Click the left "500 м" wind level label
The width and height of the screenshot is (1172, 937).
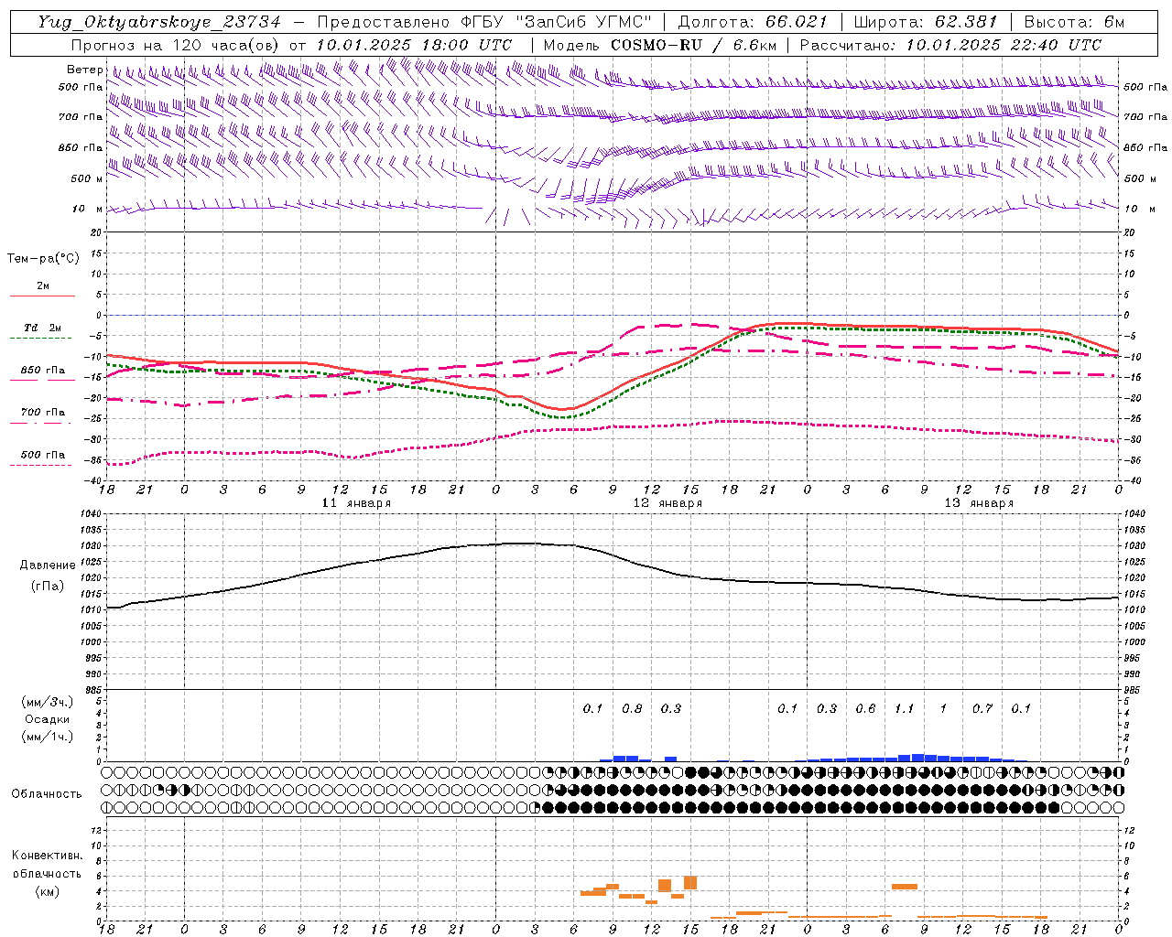(87, 179)
